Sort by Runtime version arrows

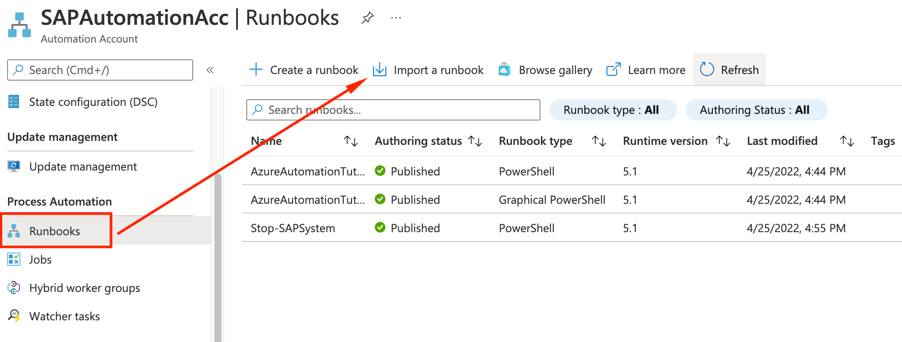tap(723, 141)
